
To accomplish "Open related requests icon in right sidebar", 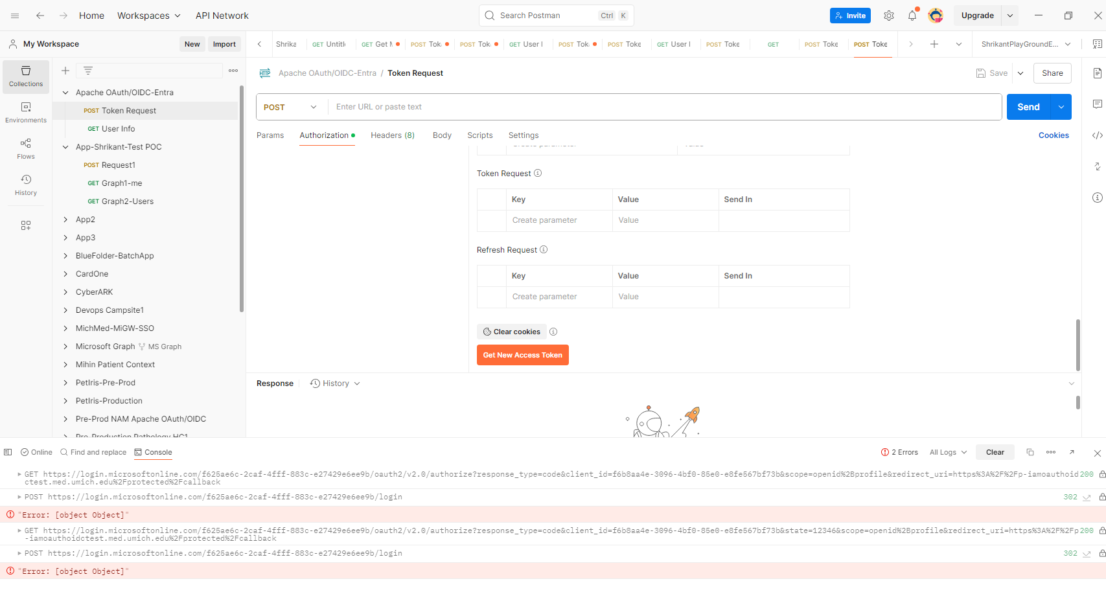I will point(1097,166).
